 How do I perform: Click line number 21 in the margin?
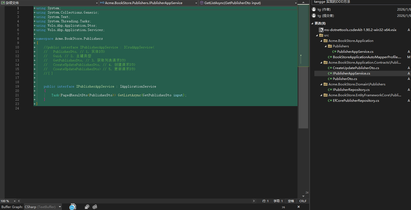coord(17,95)
